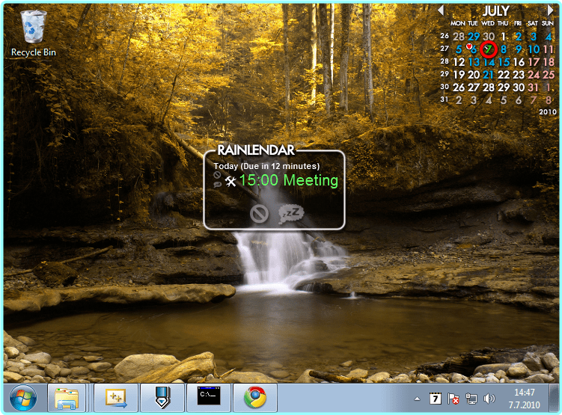Open the command prompt taskbar button
The image size is (562, 415).
click(x=208, y=398)
